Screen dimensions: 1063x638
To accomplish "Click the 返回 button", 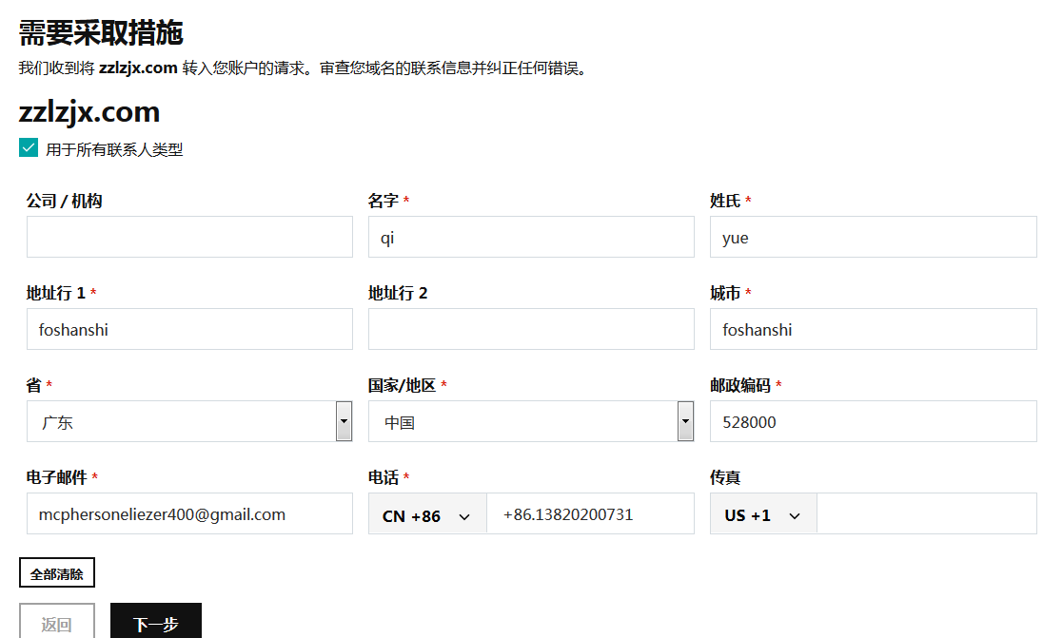I will point(56,623).
